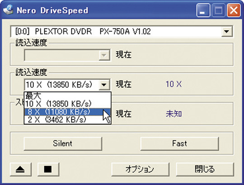Click the 10 X (13850 KB/s) combo box field
The width and height of the screenshot is (244, 185).
coord(67,85)
